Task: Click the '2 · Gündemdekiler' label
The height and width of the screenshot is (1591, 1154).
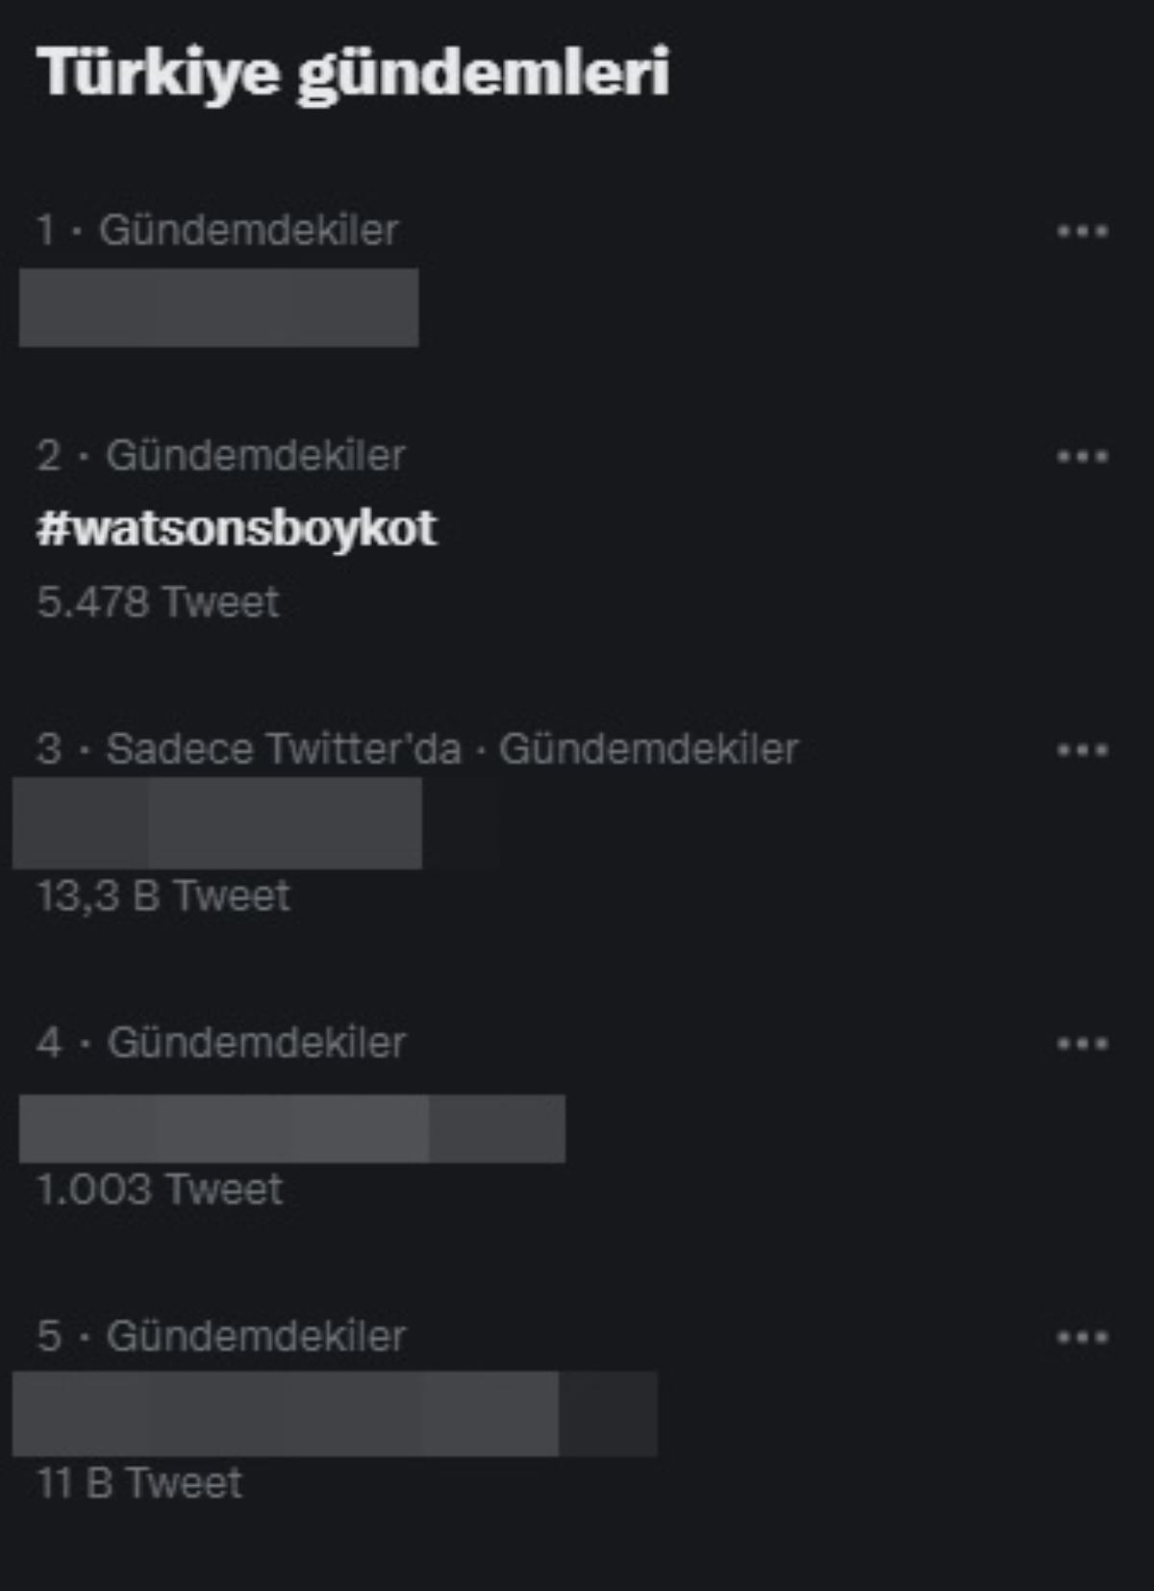Action: [221, 456]
